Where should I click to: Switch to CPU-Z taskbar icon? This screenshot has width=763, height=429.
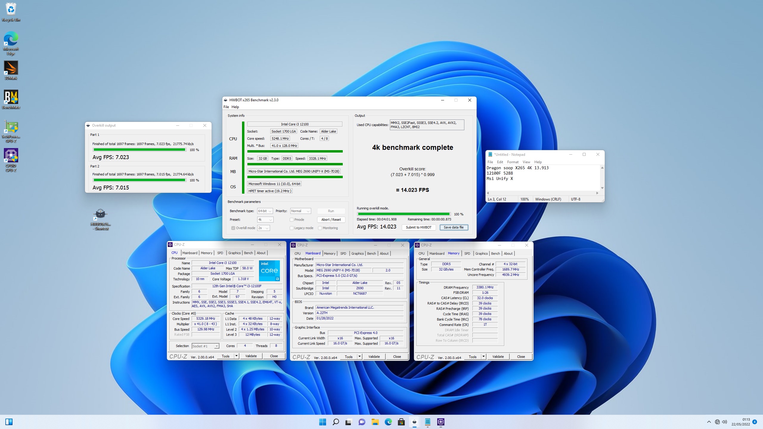tap(441, 422)
